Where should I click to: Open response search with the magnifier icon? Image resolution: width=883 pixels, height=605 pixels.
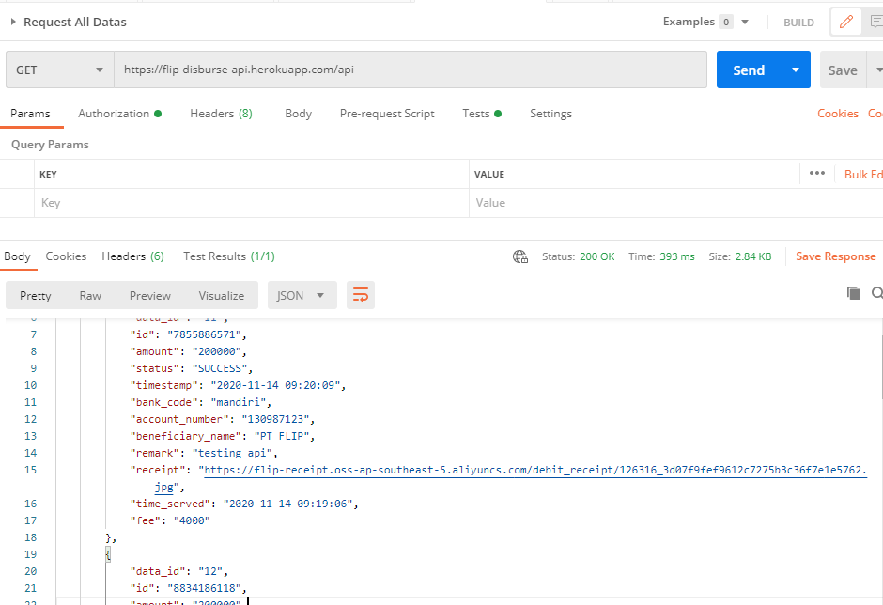[x=876, y=293]
